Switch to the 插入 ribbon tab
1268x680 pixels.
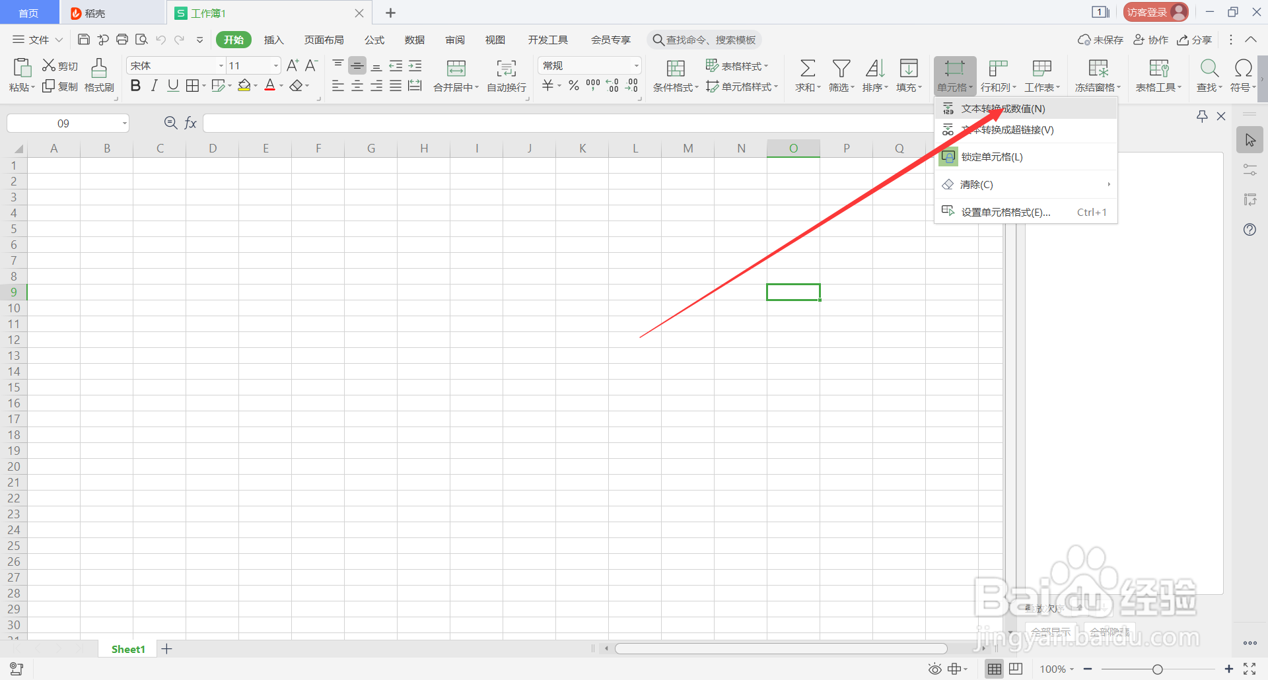click(273, 40)
